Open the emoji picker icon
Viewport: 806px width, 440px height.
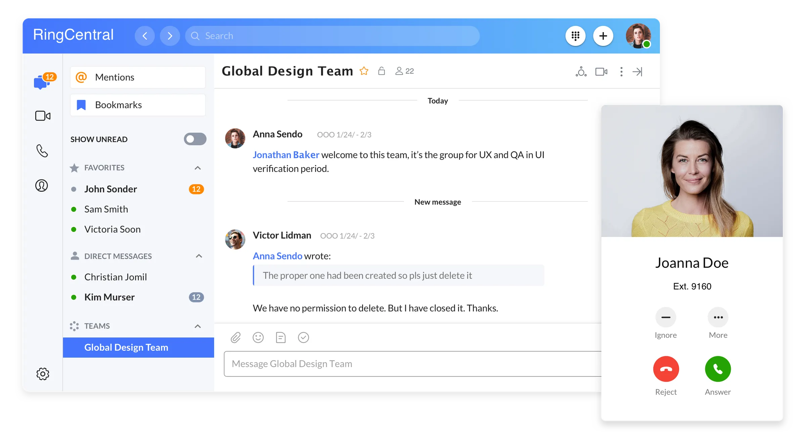click(x=258, y=337)
